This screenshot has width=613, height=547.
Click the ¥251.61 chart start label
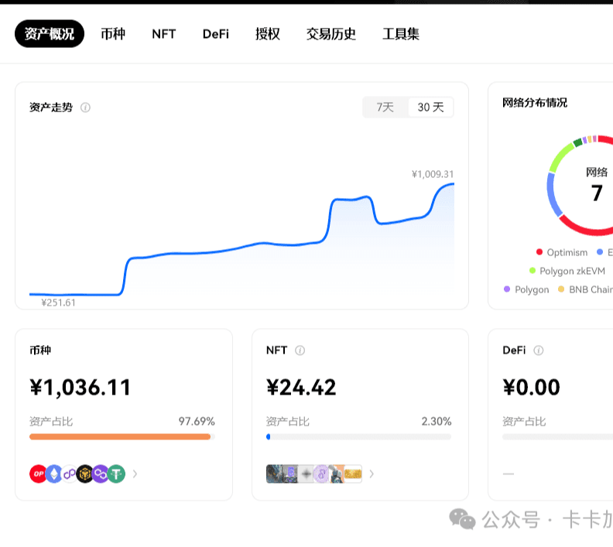(58, 303)
